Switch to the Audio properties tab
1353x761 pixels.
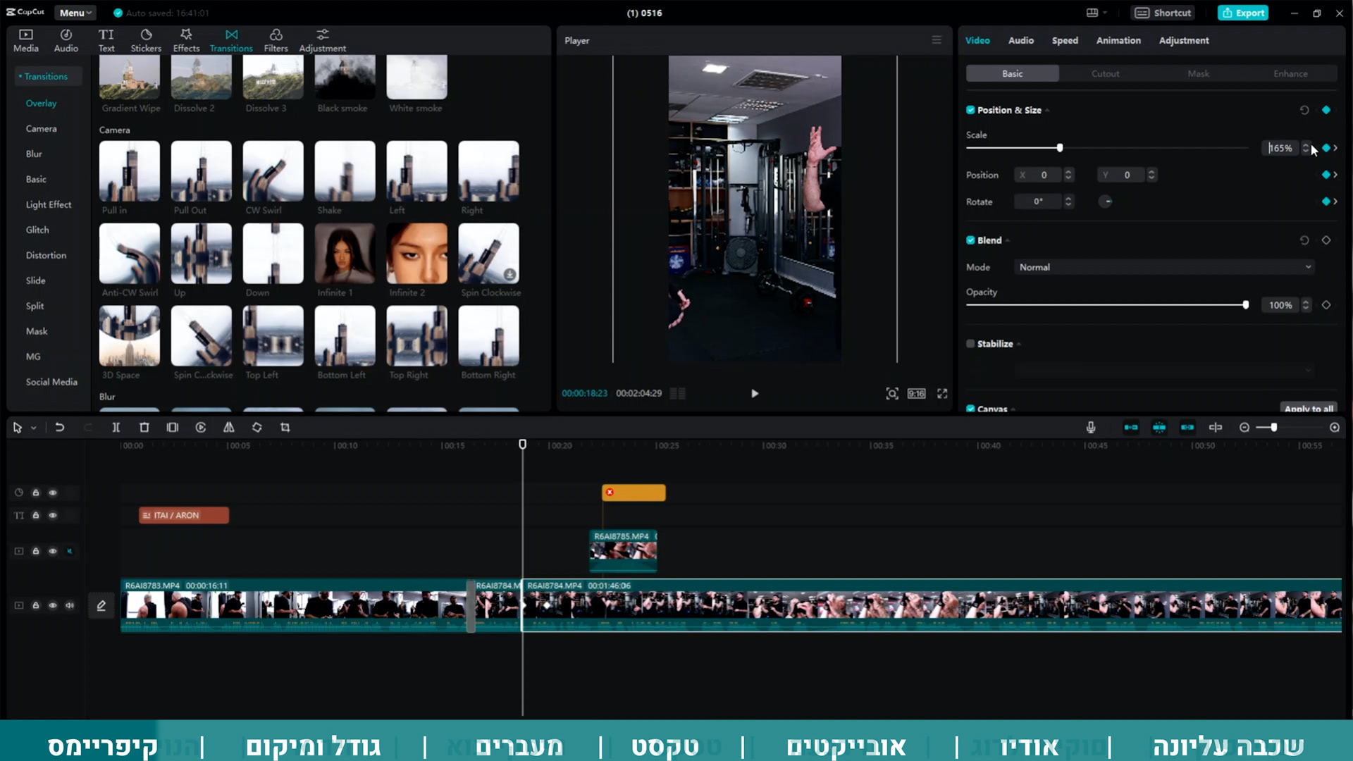[x=1020, y=40]
